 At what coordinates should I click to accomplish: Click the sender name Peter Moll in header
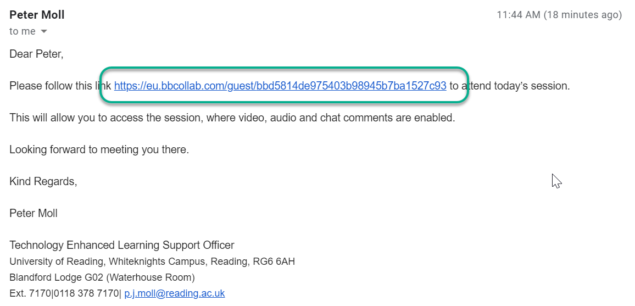pyautogui.click(x=37, y=15)
